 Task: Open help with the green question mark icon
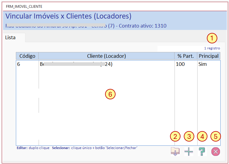(202, 152)
